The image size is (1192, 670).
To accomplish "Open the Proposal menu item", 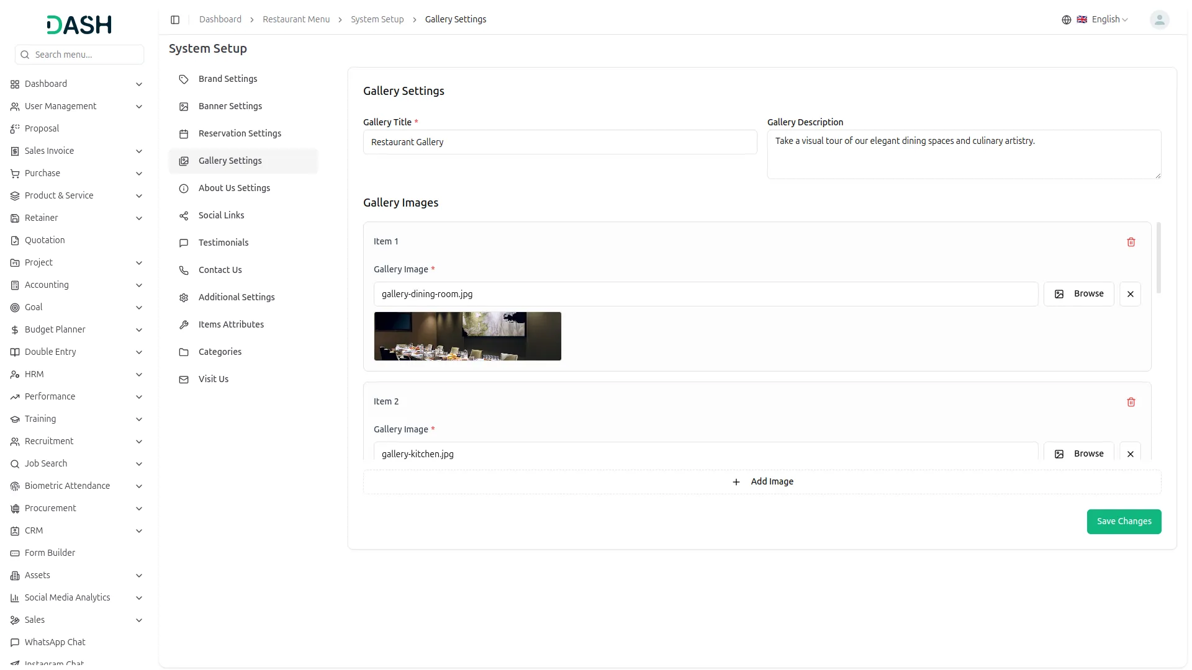I will click(42, 128).
